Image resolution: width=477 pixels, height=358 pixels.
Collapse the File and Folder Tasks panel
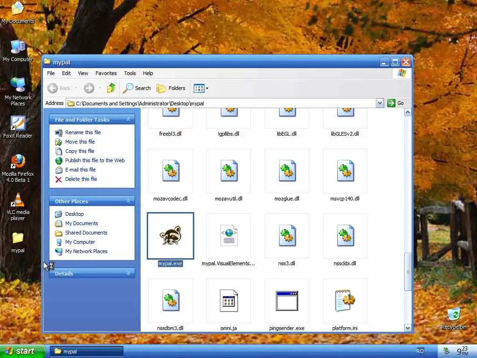tap(129, 119)
